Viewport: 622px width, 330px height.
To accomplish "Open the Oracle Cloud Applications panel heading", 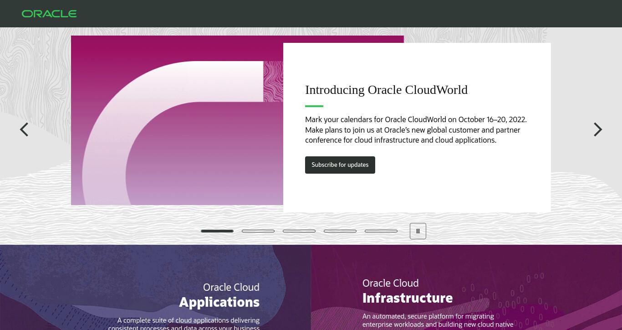I will coord(219,295).
